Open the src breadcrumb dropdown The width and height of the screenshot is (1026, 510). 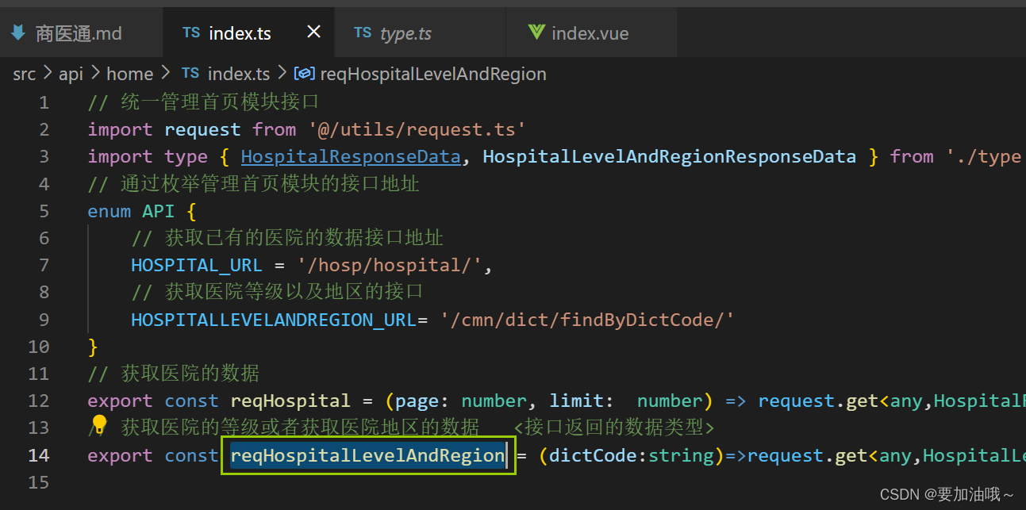[x=24, y=73]
